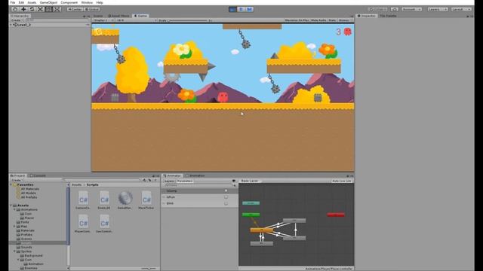The width and height of the screenshot is (483, 271).
Task: Click the Project icon size slider
Action: pyautogui.click(x=149, y=269)
